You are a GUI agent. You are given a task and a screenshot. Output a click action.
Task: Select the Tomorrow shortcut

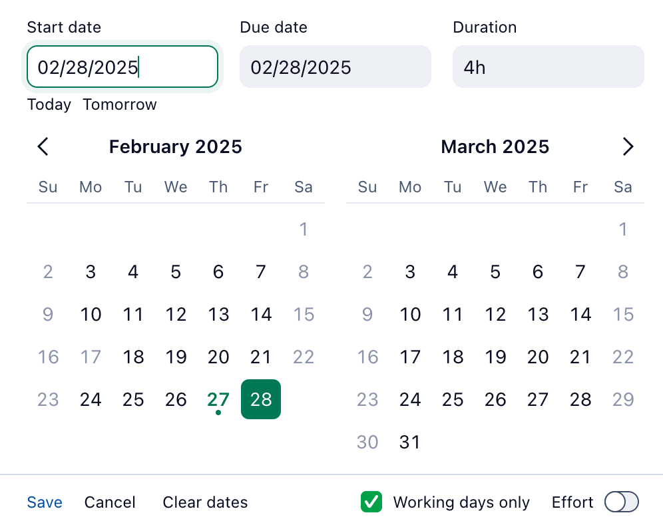tap(120, 104)
